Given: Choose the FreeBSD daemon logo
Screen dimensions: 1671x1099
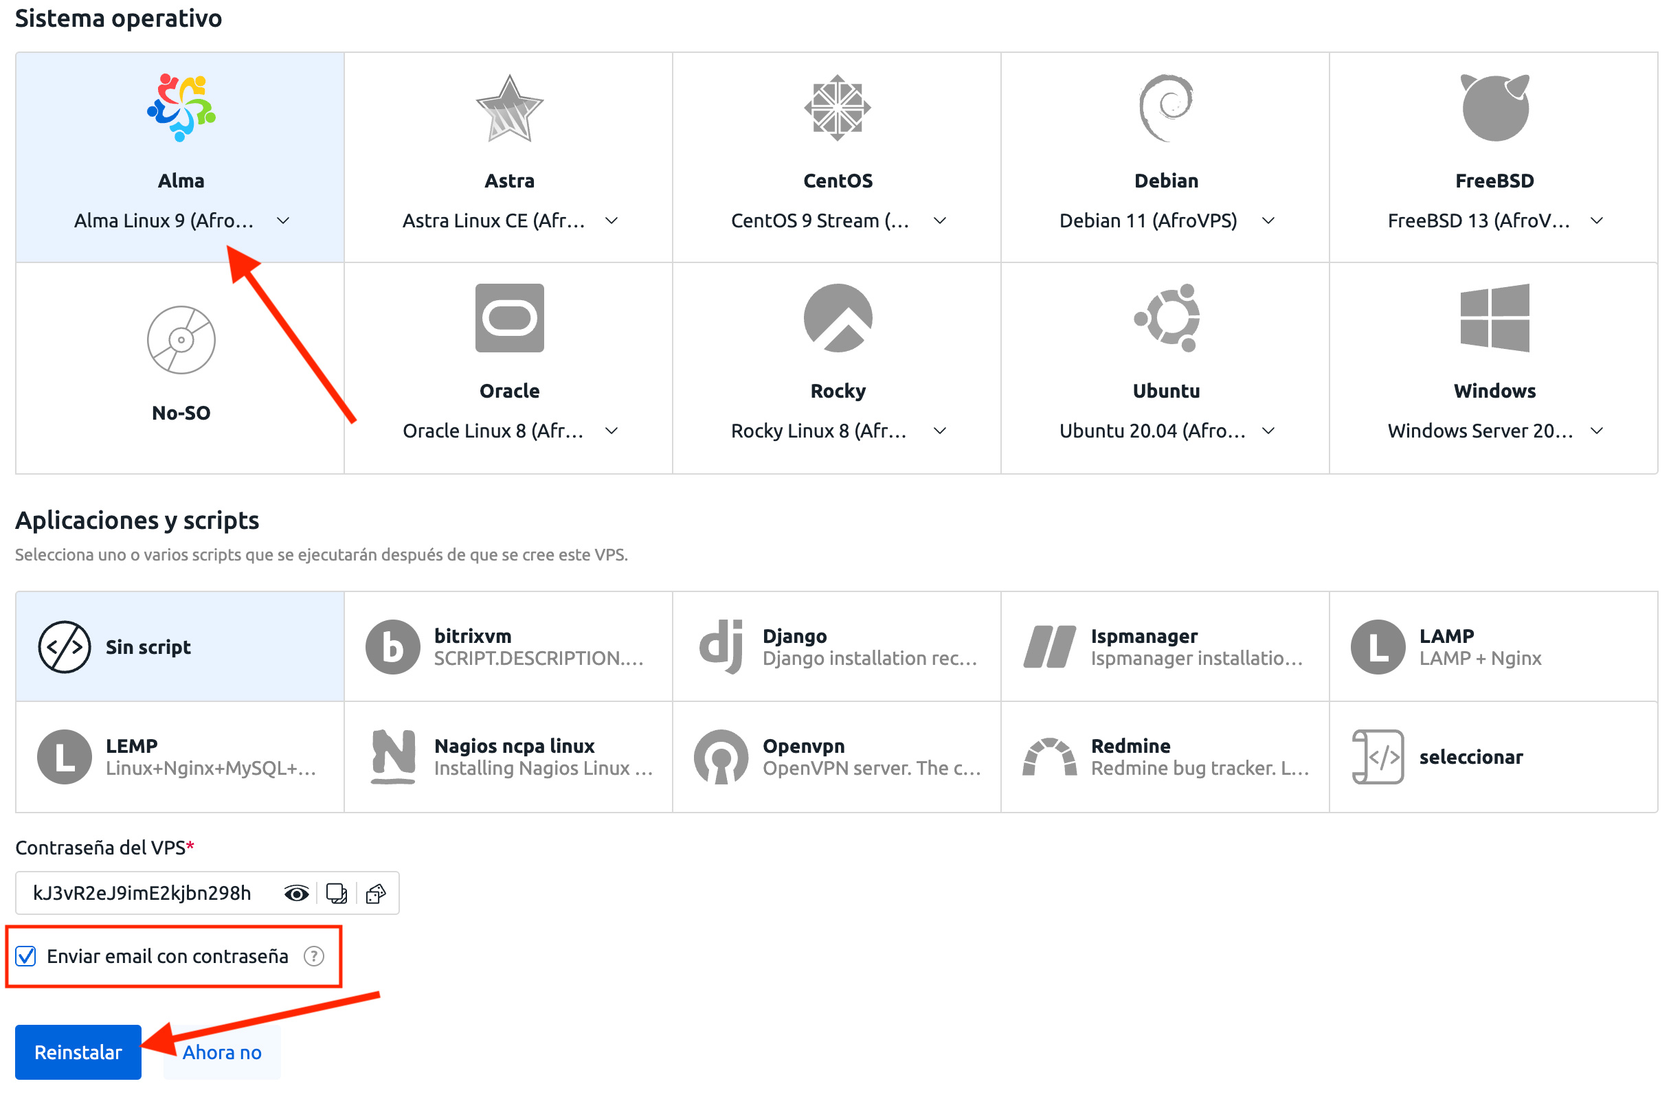Looking at the screenshot, I should 1495,107.
